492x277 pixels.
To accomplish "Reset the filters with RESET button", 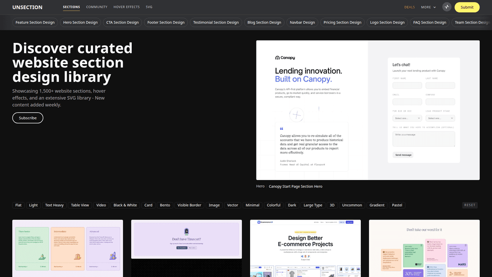I will pos(470,205).
